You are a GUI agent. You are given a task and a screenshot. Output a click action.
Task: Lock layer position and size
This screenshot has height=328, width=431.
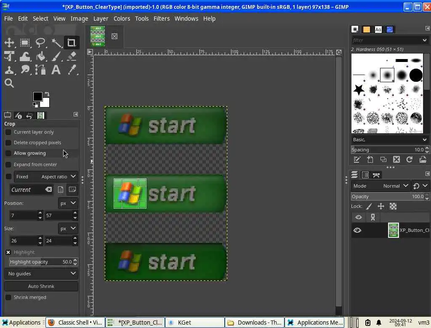coord(381,206)
